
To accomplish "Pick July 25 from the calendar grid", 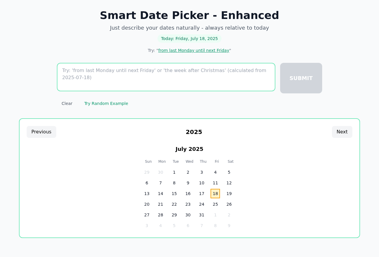I will coord(215,204).
